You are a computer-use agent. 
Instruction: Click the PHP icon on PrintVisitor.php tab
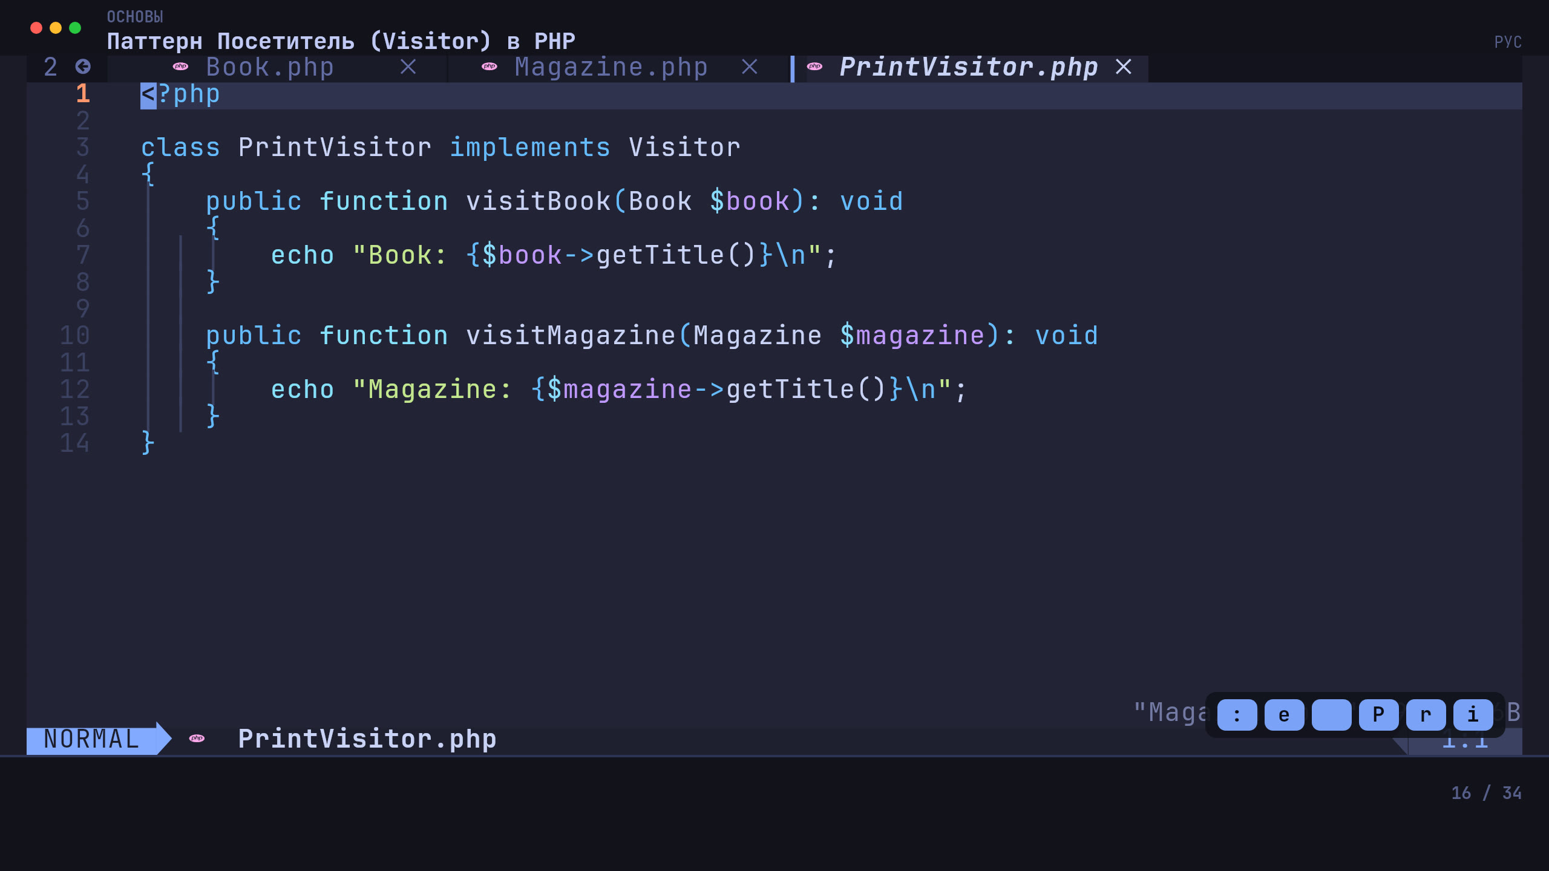tap(814, 67)
